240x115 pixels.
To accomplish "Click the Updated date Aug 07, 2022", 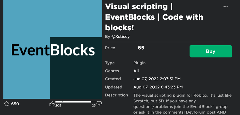I will tap(158, 87).
